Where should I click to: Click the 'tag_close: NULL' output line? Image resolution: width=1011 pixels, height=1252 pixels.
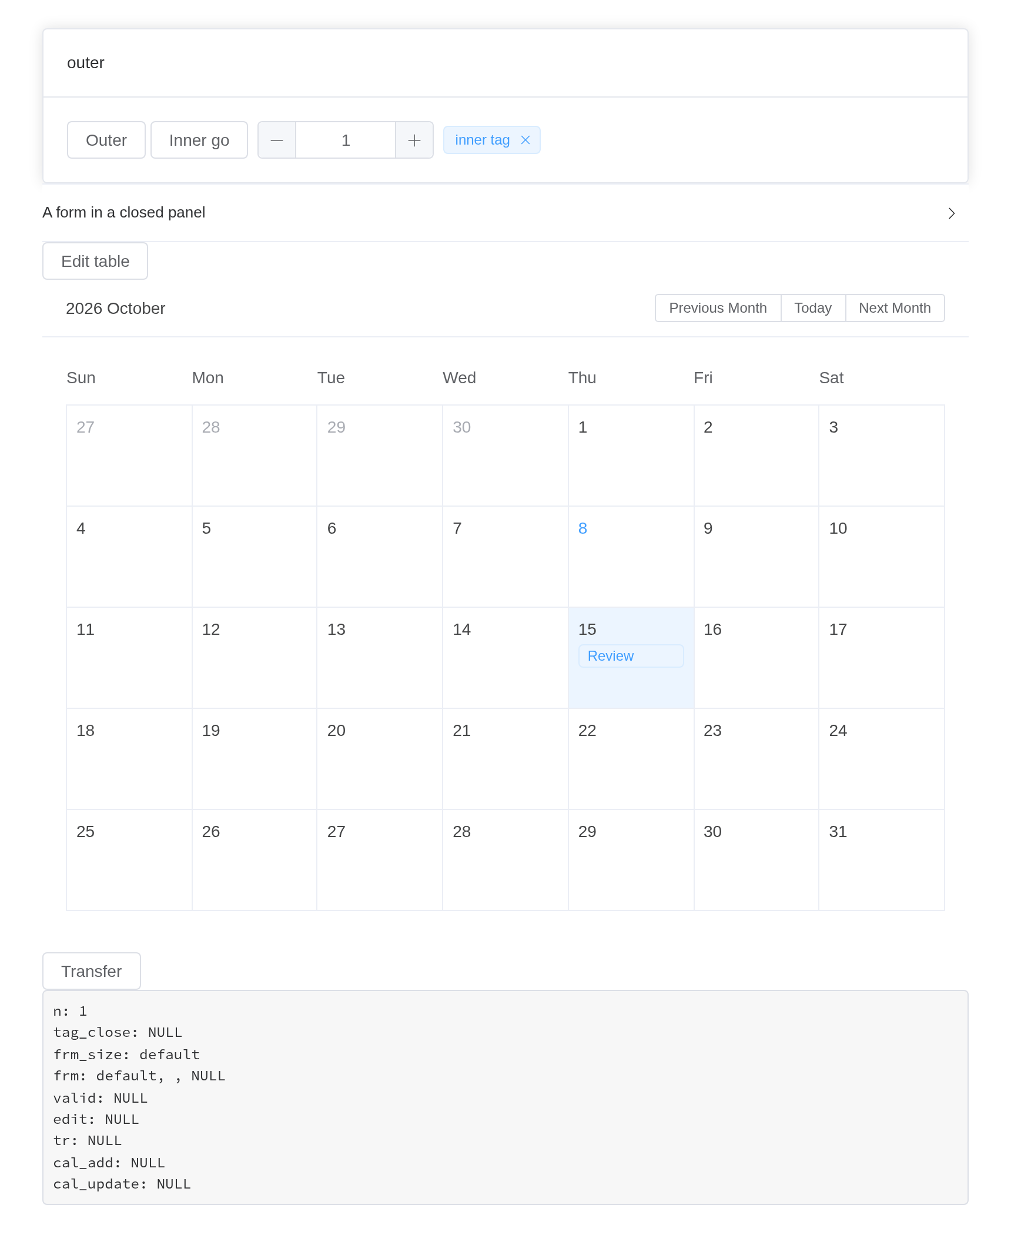pos(118,1032)
